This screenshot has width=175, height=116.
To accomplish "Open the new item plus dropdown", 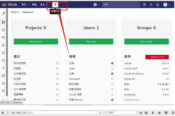I will pyautogui.click(x=96, y=4).
